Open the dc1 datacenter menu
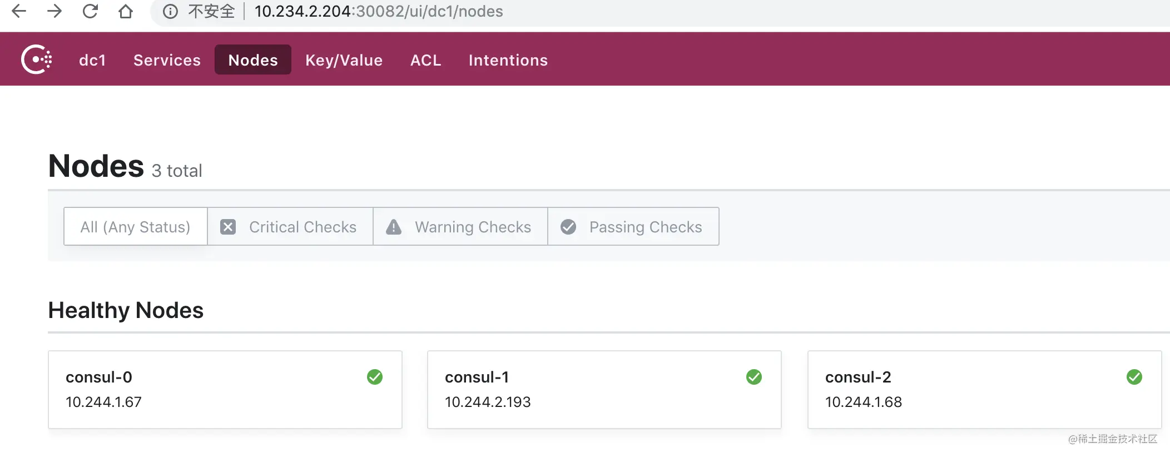 tap(92, 60)
